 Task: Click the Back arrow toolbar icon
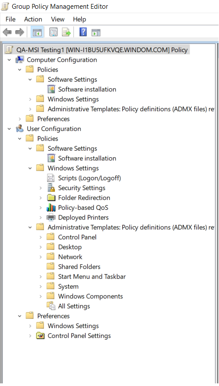tap(7, 32)
